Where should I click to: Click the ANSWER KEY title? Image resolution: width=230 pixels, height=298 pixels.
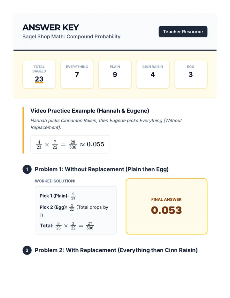[50, 27]
